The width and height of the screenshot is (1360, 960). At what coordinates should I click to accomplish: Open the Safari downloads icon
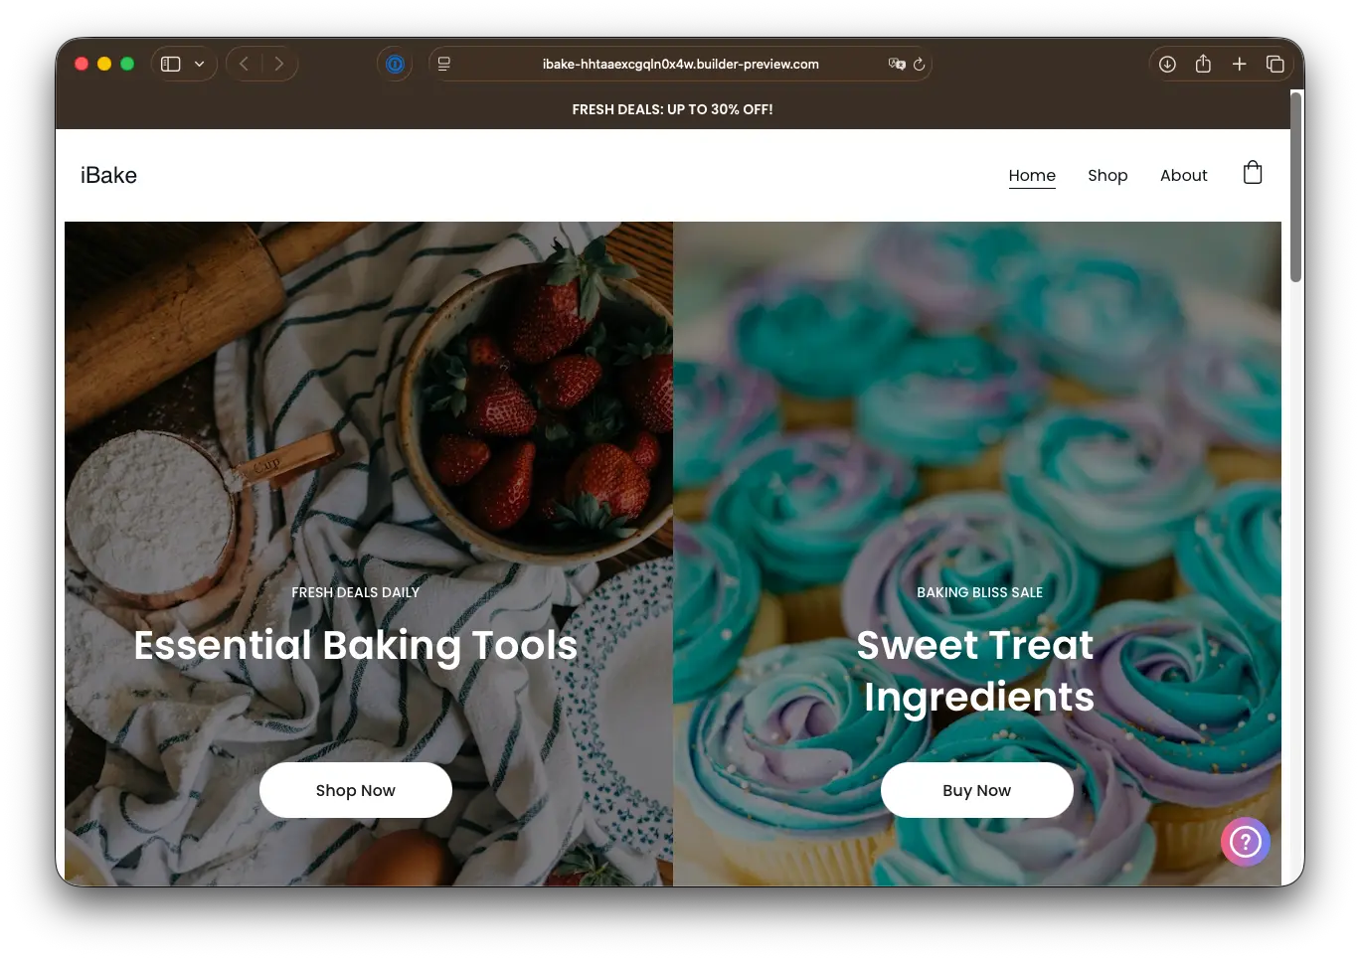click(x=1167, y=65)
